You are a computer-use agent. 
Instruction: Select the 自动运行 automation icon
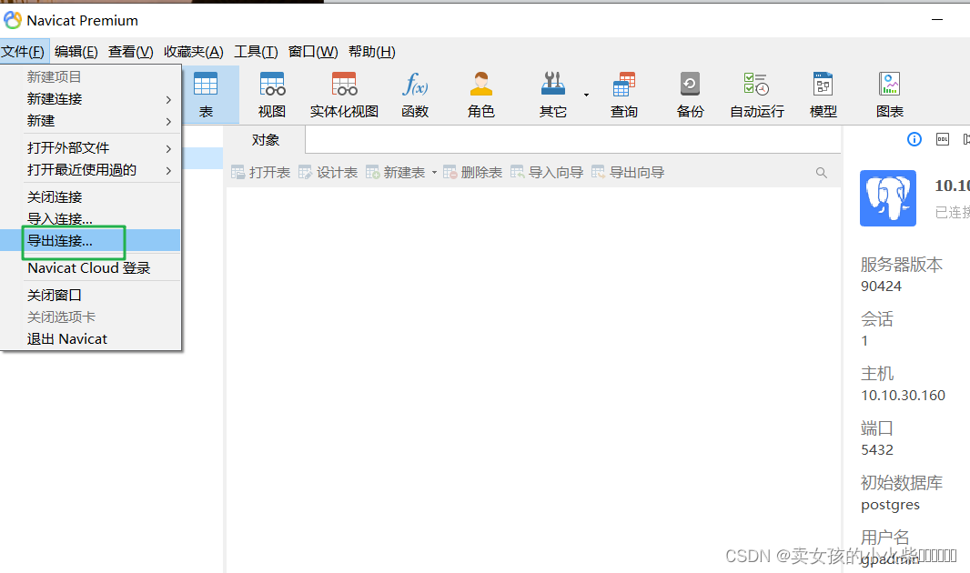tap(756, 94)
